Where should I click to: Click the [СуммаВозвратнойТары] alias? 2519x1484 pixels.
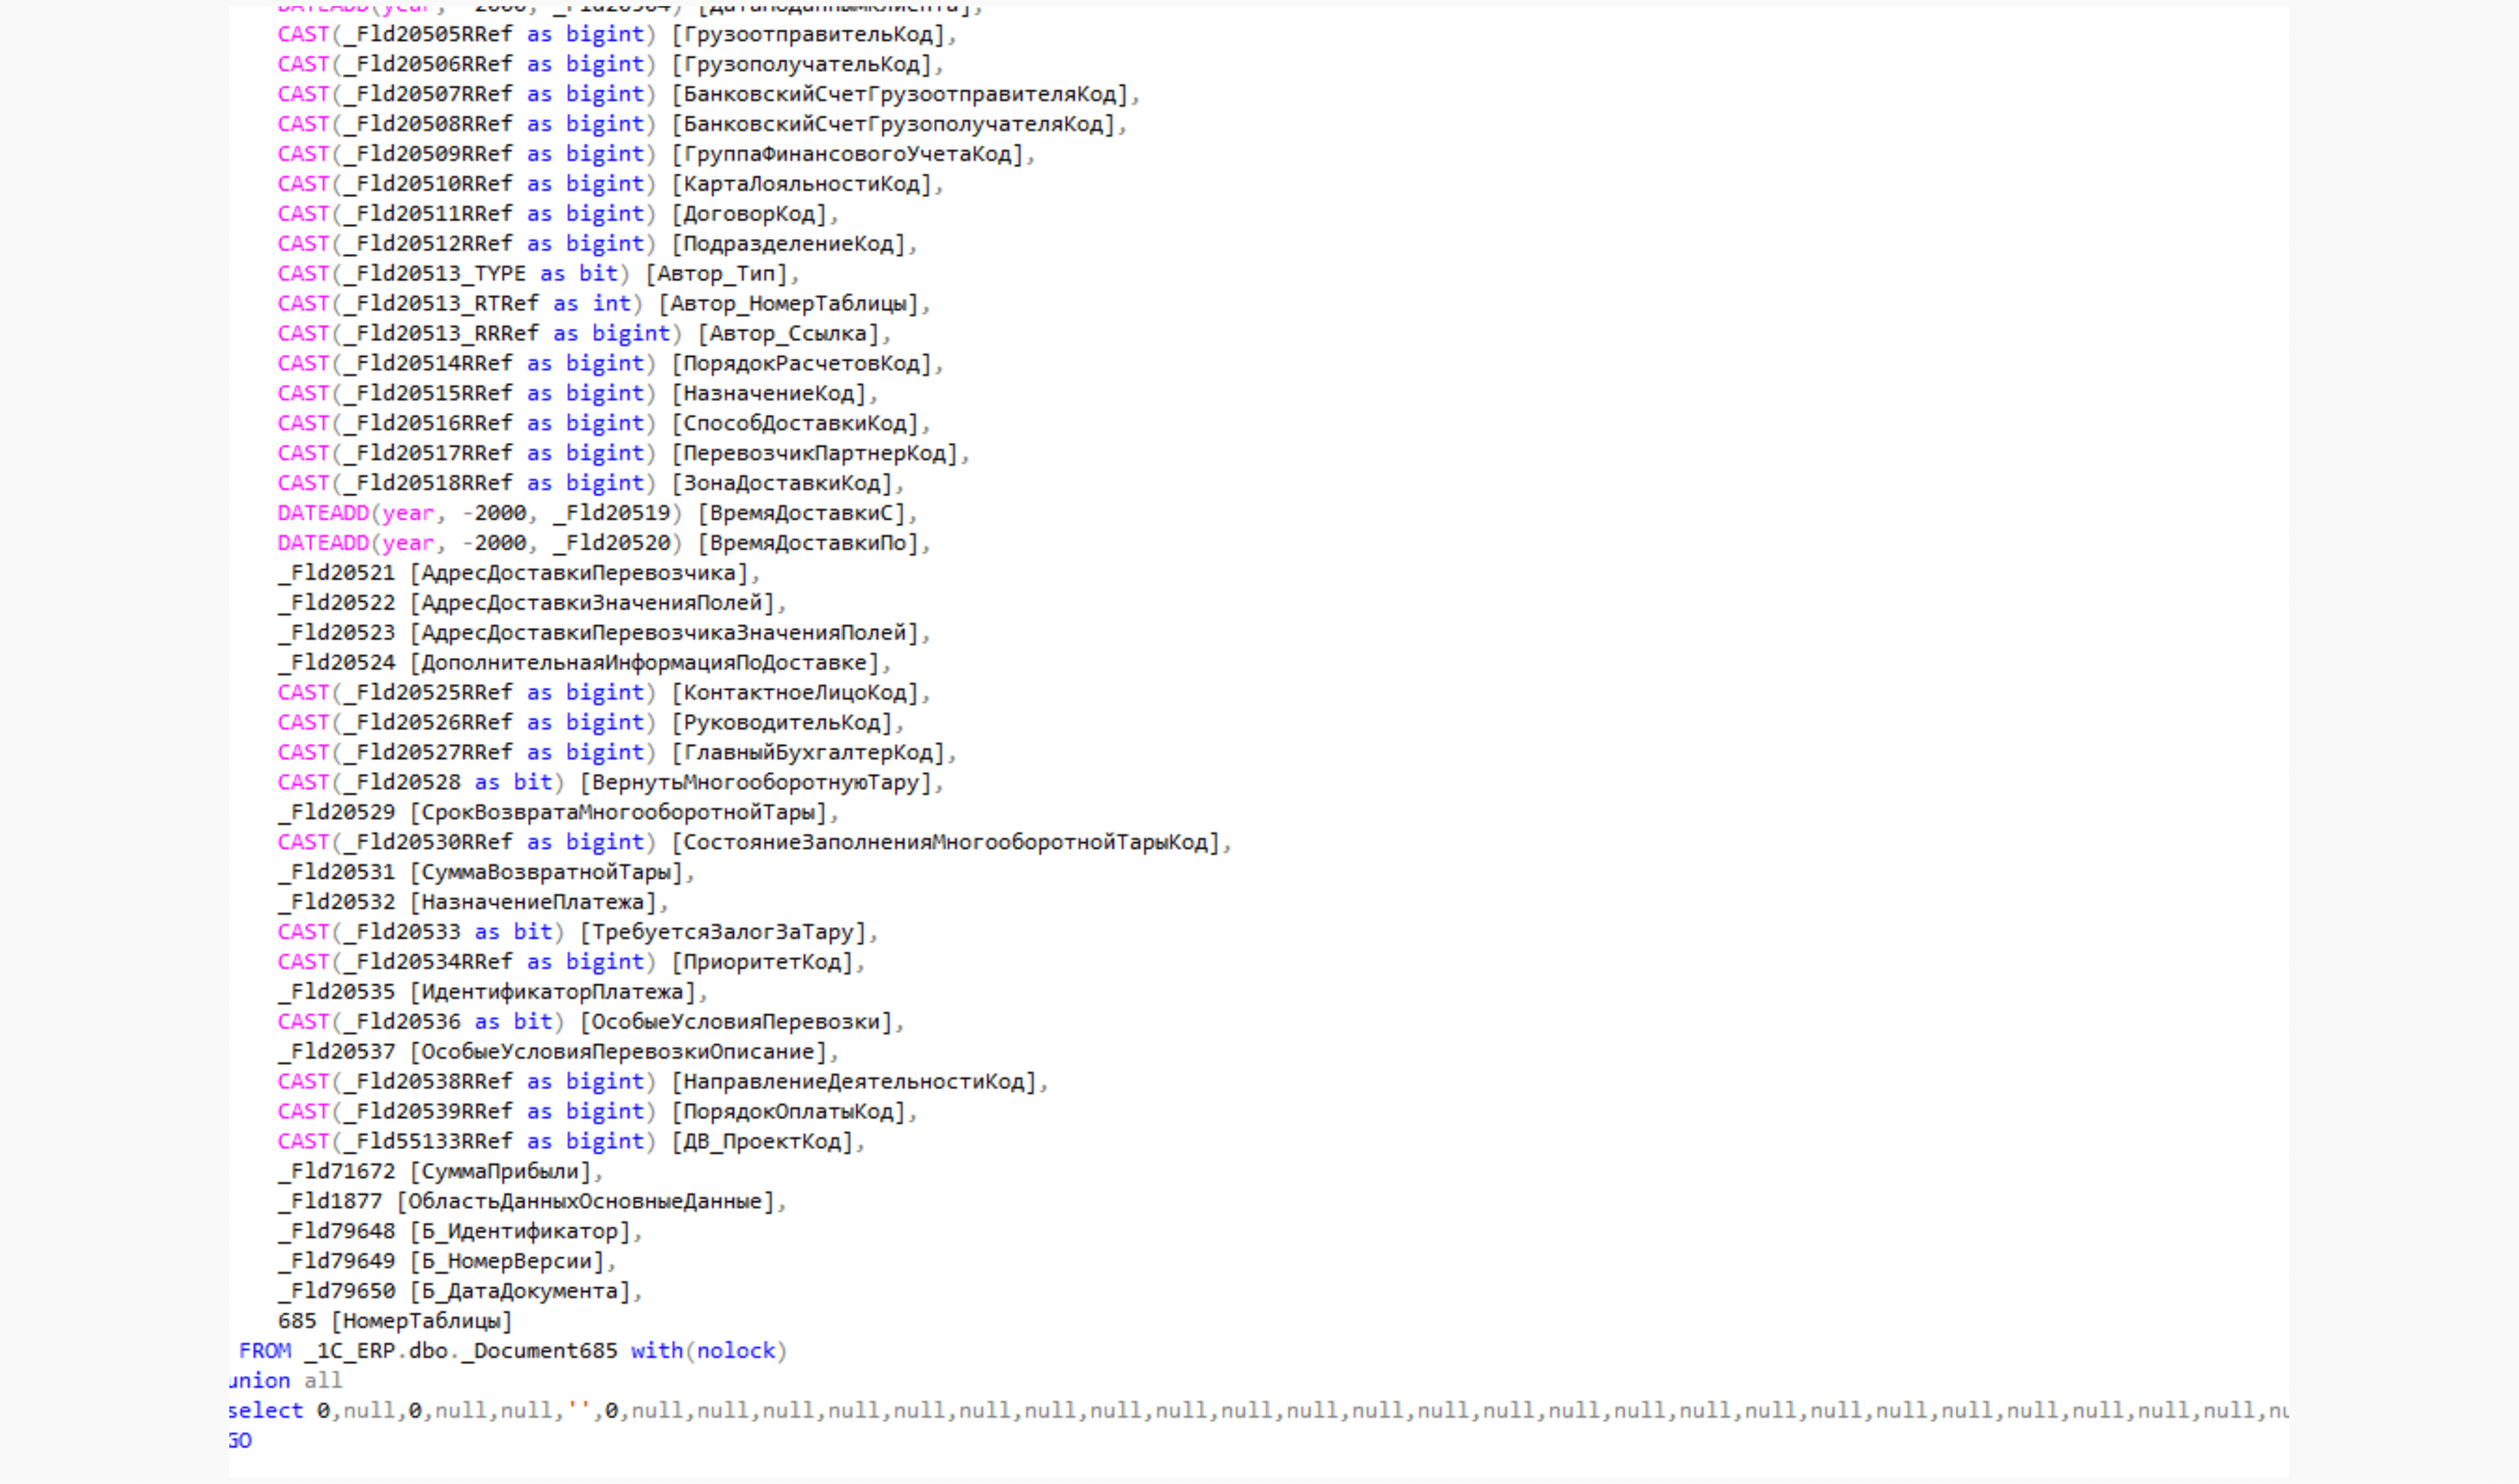(x=546, y=873)
